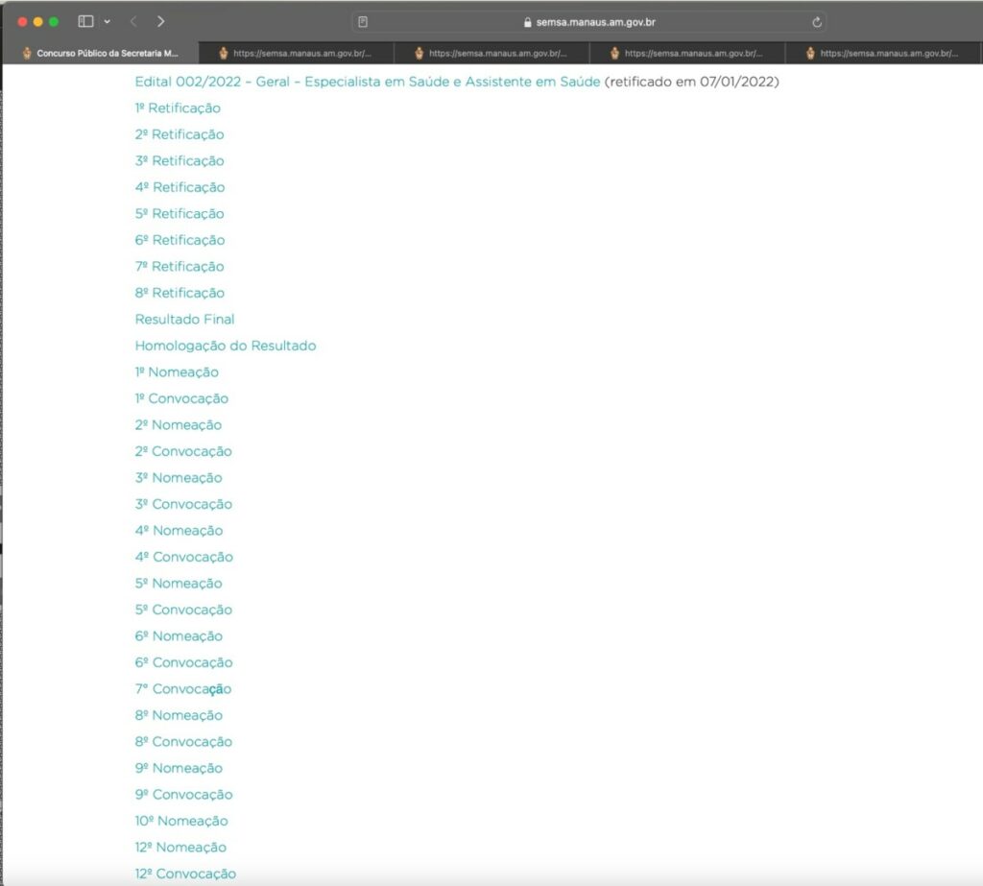The width and height of the screenshot is (983, 886).
Task: Switch to the third semsa.manaus tab
Action: click(x=491, y=54)
